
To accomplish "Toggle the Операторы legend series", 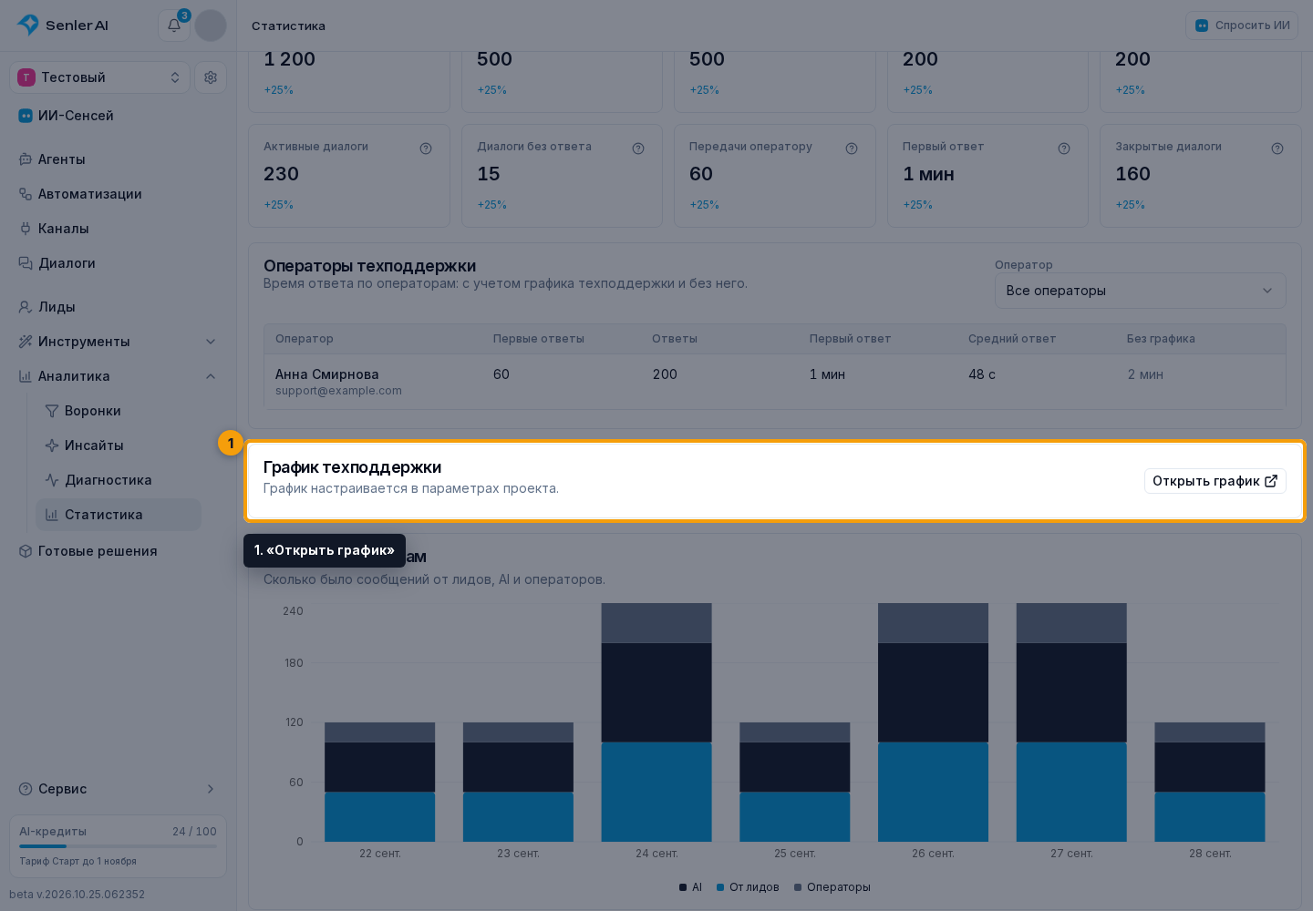I will 832,887.
